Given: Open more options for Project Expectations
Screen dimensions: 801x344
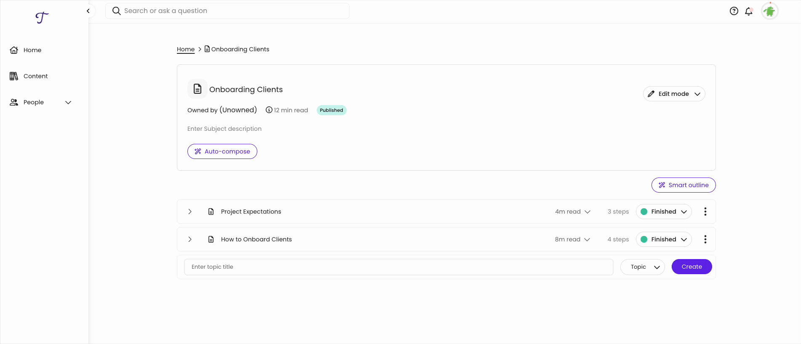Looking at the screenshot, I should 705,212.
